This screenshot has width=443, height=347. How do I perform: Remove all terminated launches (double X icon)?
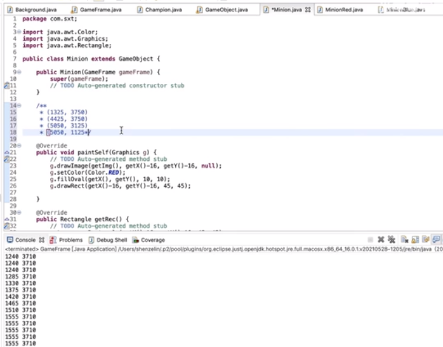click(x=392, y=240)
